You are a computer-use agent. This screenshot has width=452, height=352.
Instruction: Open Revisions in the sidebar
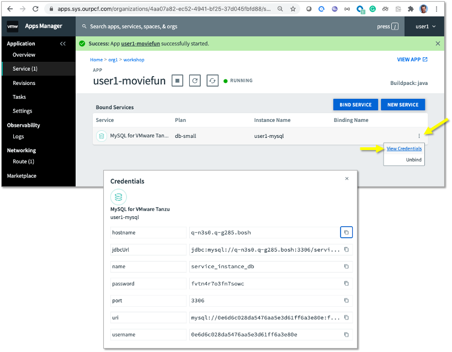tap(24, 83)
